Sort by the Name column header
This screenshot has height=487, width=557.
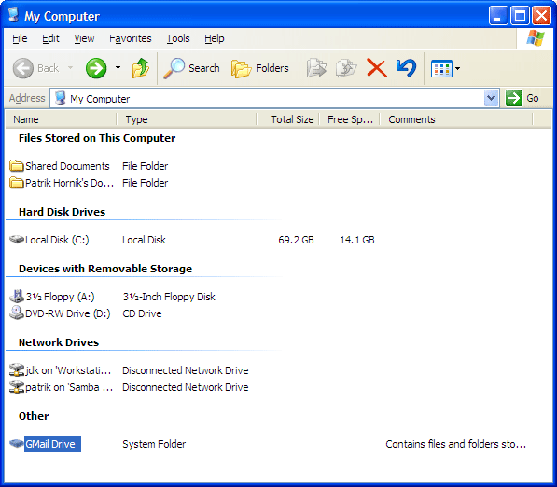61,119
